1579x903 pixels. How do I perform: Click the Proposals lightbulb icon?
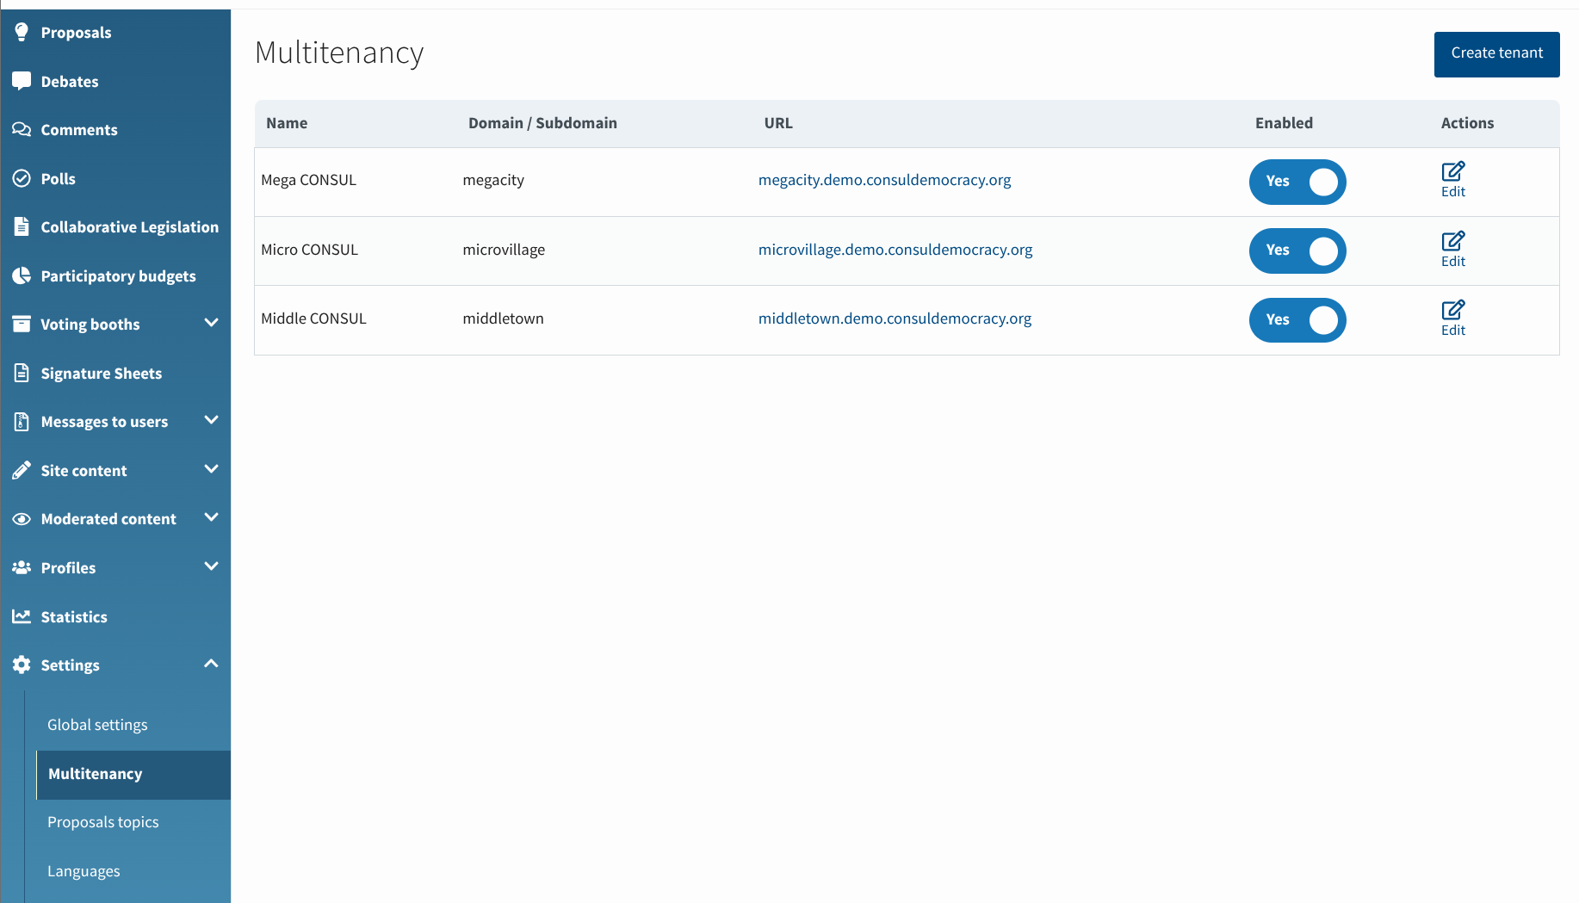point(22,32)
